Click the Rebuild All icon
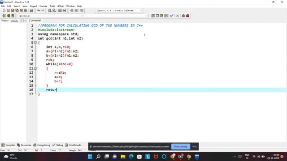287x161 pixels. pos(166,16)
